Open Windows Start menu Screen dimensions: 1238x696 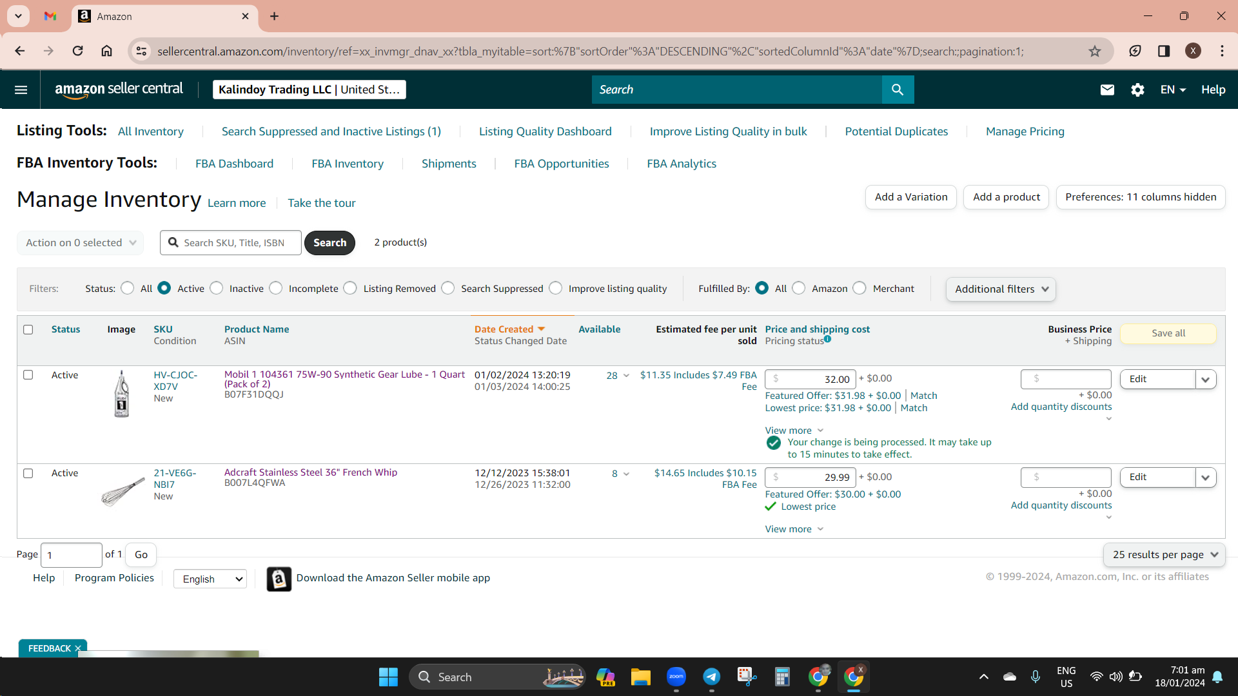pyautogui.click(x=388, y=677)
